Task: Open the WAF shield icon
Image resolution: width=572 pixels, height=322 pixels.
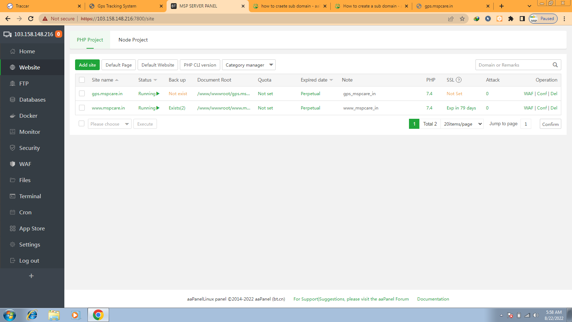Action: (13, 164)
